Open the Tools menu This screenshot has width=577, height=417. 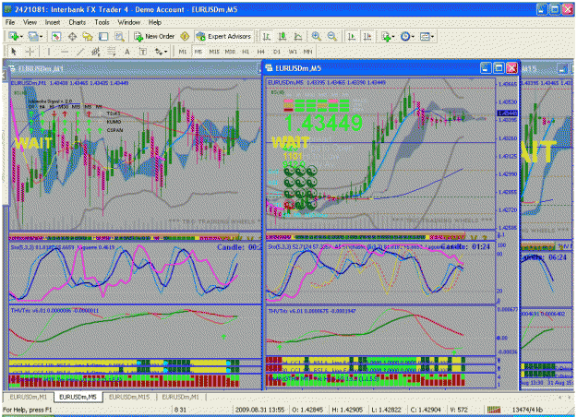[x=102, y=22]
